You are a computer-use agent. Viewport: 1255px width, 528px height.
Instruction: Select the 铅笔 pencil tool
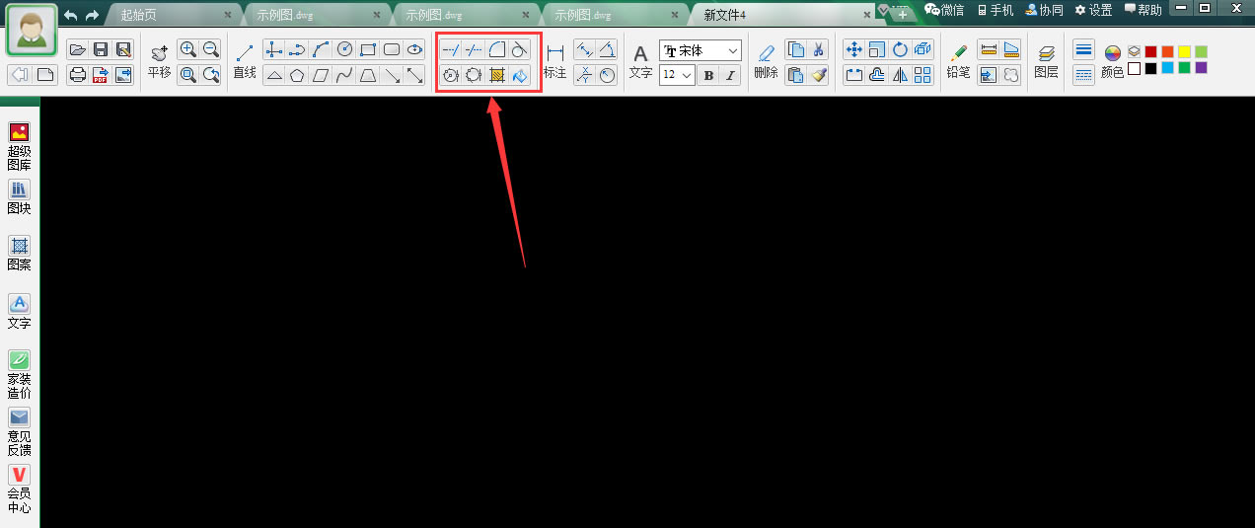(958, 61)
